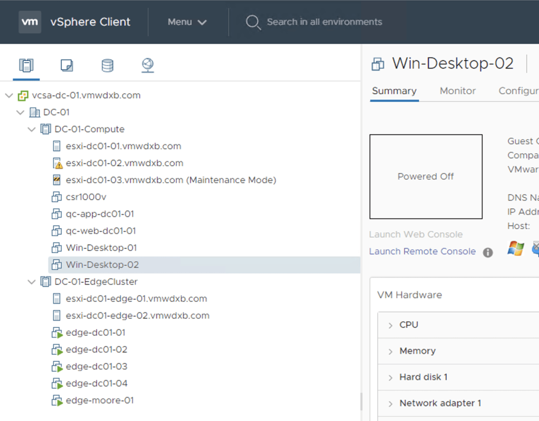The width and height of the screenshot is (539, 421).
Task: Click info icon beside Launch Remote Console
Action: click(488, 252)
